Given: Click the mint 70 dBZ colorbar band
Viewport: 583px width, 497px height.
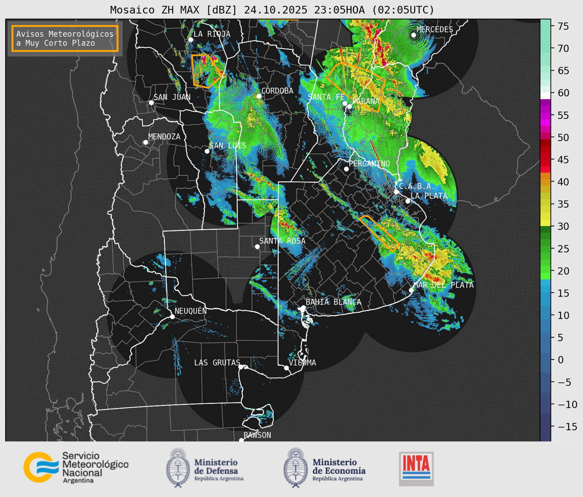Looking at the screenshot, I should pyautogui.click(x=545, y=48).
